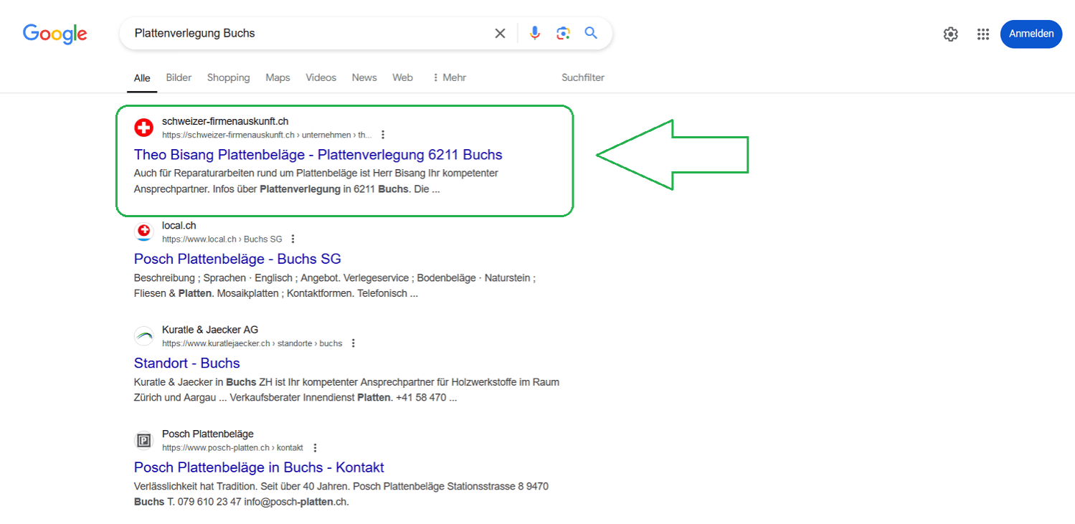
Task: Click into the search input field
Action: point(308,33)
